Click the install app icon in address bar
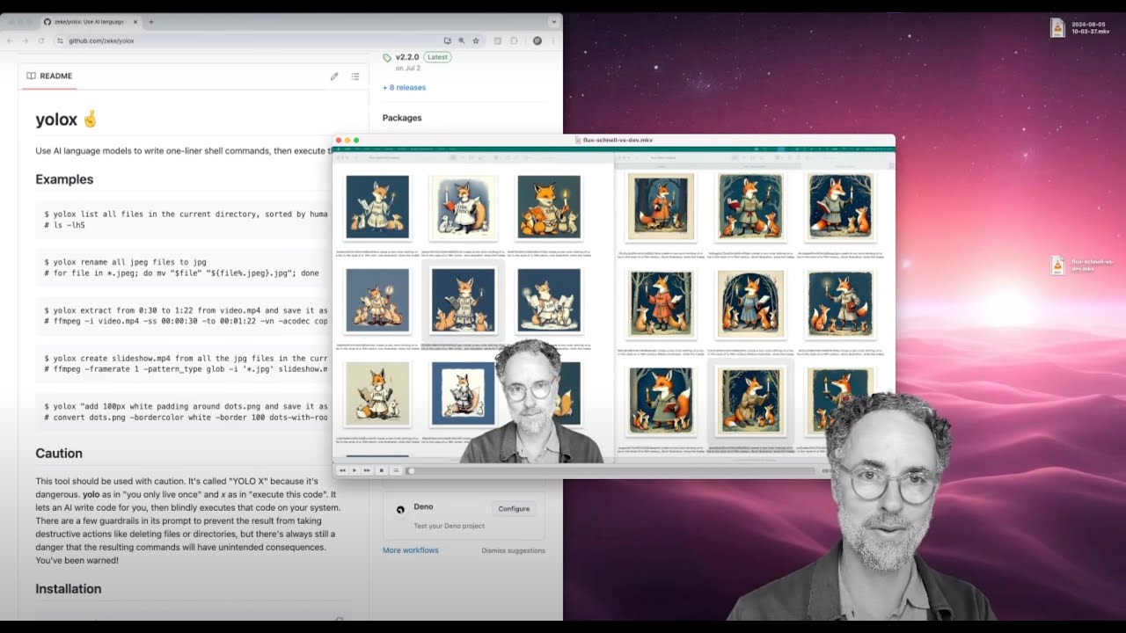This screenshot has width=1126, height=633. point(448,40)
